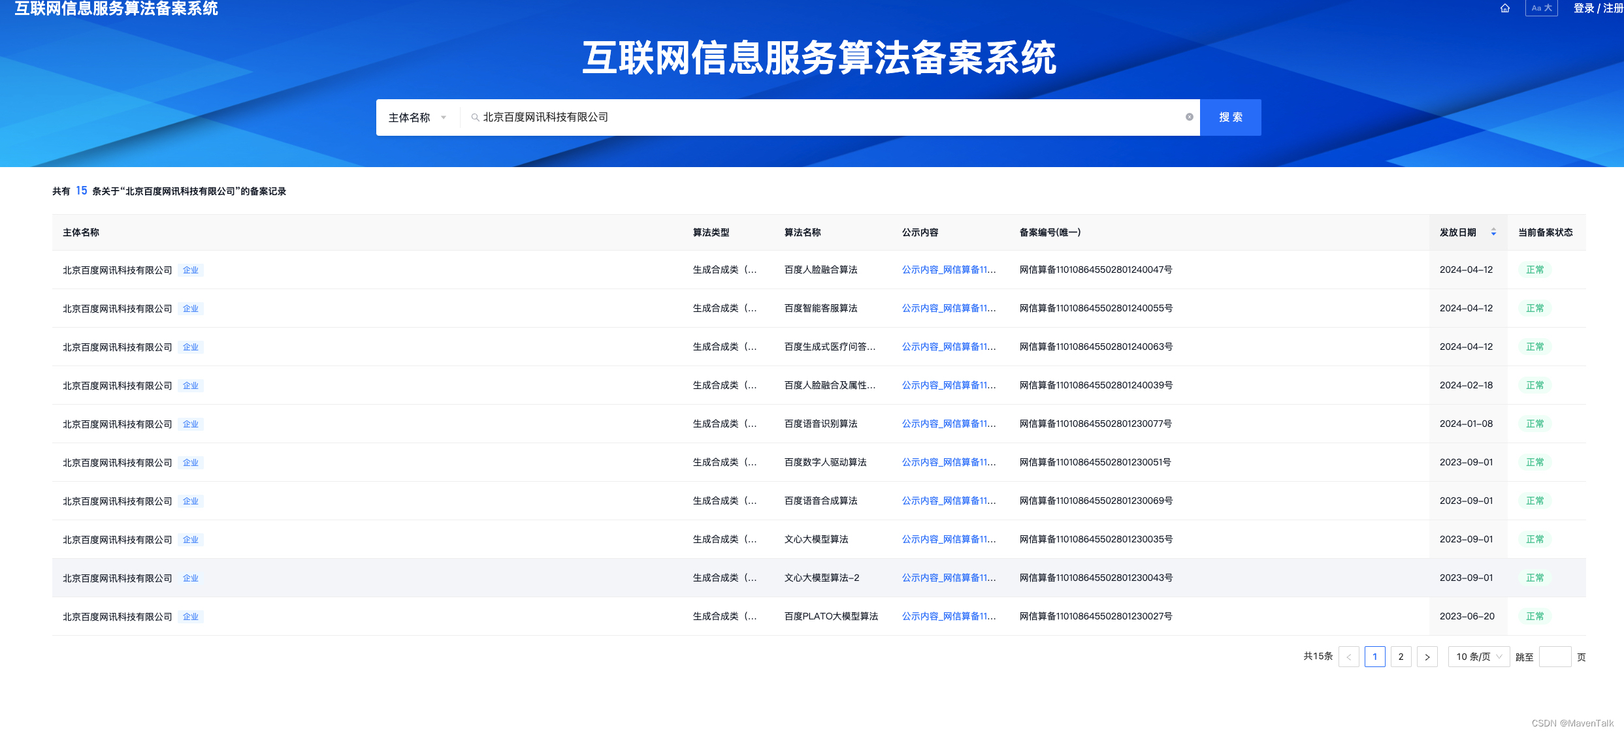Click the magnifier icon in search box
Image resolution: width=1624 pixels, height=733 pixels.
click(x=475, y=117)
